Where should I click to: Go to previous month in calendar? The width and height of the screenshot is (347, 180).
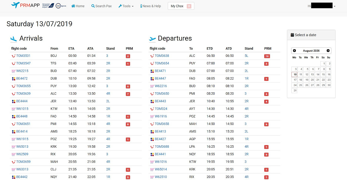pyautogui.click(x=294, y=50)
